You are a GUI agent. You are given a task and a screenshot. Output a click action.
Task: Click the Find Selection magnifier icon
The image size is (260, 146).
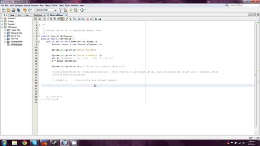(51, 19)
